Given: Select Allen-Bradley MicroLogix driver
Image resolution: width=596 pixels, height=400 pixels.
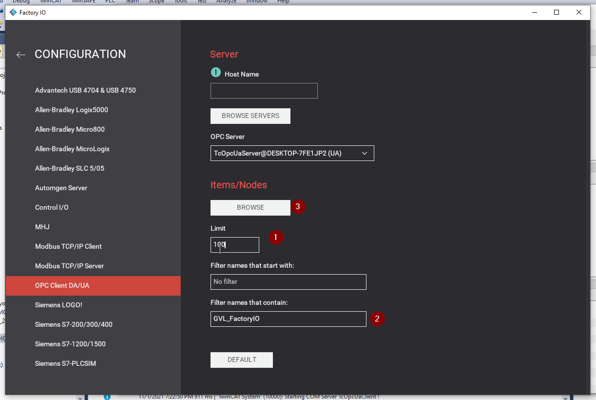Looking at the screenshot, I should pyautogui.click(x=93, y=149).
